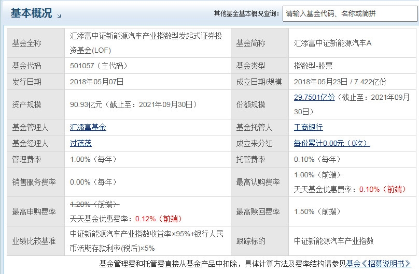This screenshot has height=274, width=419.
Task: Click the 最高赎回费率 row label
Action: (x=258, y=211)
